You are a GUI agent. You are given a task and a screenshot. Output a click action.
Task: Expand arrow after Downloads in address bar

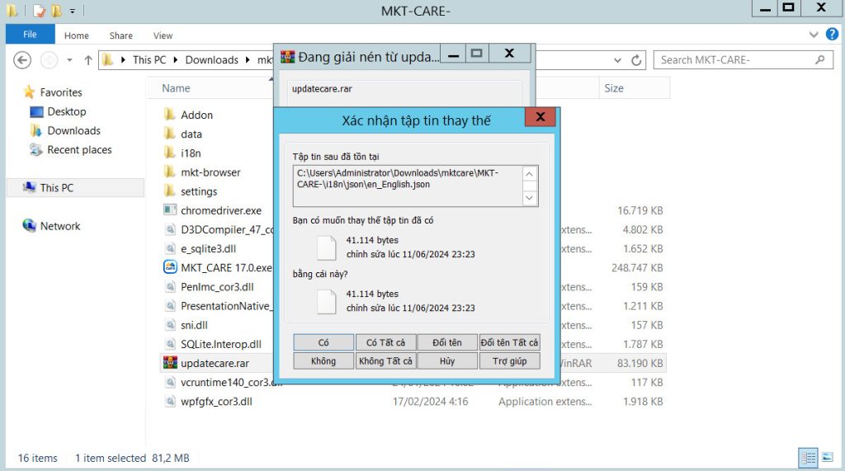[248, 60]
